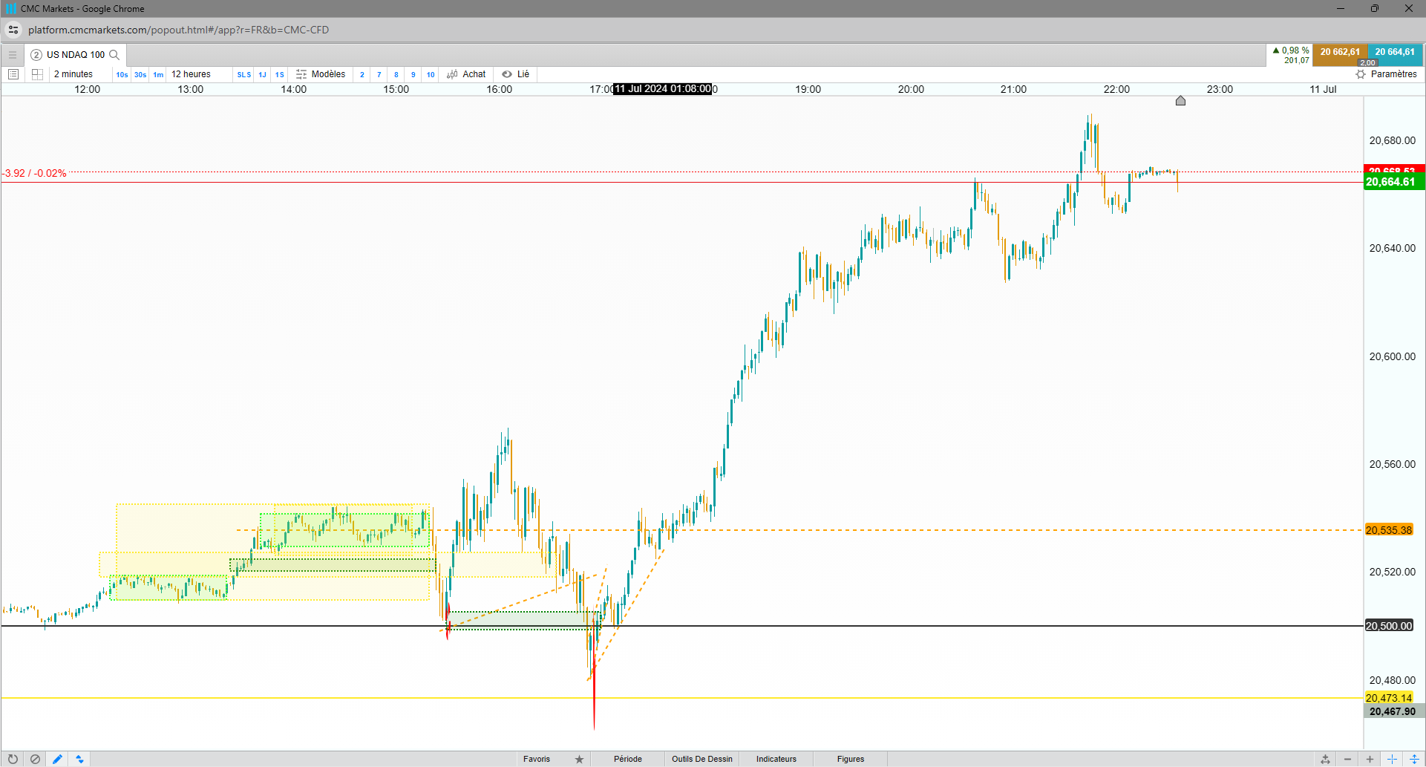Screen dimensions: 1426x767
Task: Click the refresh icon in the bottom bar
Action: (13, 759)
